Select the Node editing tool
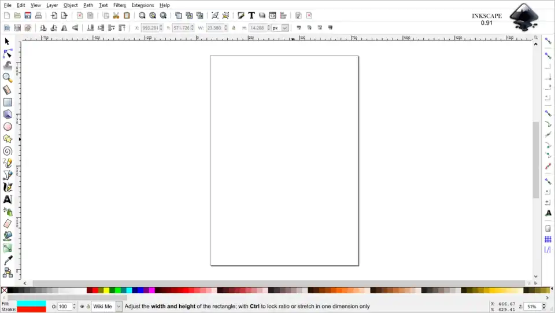 [x=8, y=54]
